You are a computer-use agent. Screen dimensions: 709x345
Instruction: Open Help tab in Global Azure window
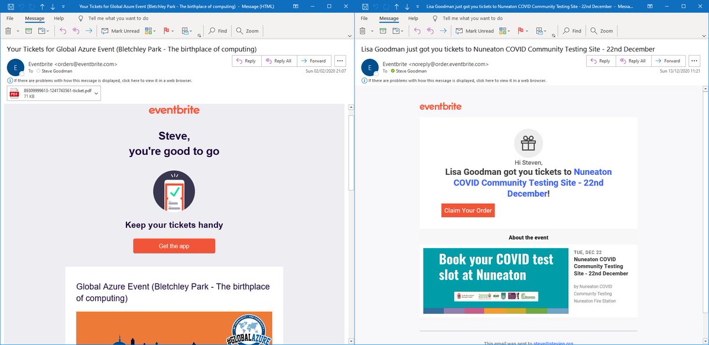click(x=58, y=18)
